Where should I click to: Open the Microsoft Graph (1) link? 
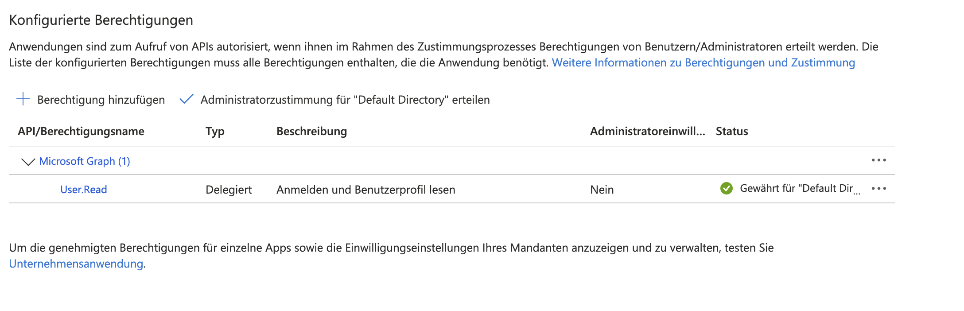click(85, 161)
